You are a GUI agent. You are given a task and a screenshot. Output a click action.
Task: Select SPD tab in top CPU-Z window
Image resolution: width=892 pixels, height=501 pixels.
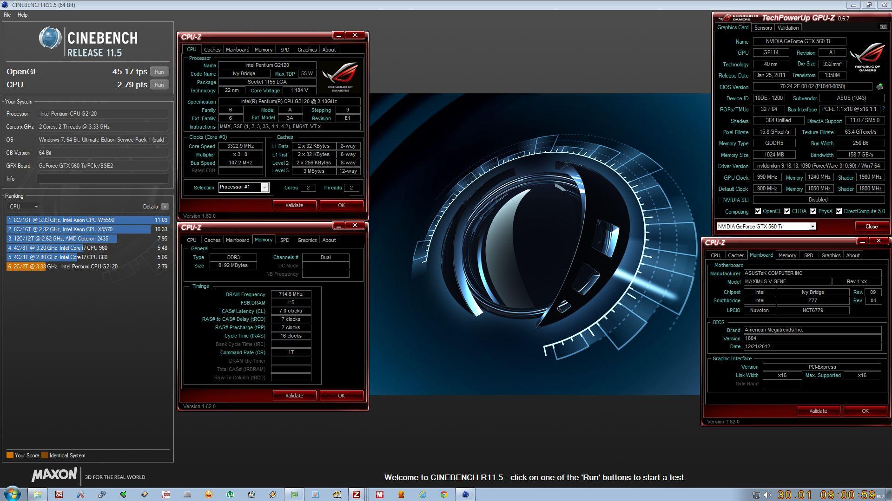click(284, 50)
